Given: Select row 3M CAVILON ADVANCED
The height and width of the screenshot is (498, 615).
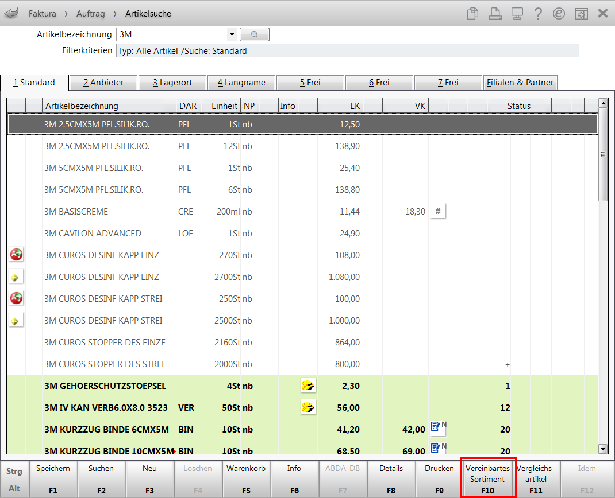Looking at the screenshot, I should (x=302, y=234).
